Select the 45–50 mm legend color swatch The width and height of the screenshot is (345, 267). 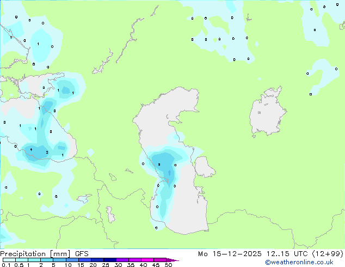pos(160,260)
